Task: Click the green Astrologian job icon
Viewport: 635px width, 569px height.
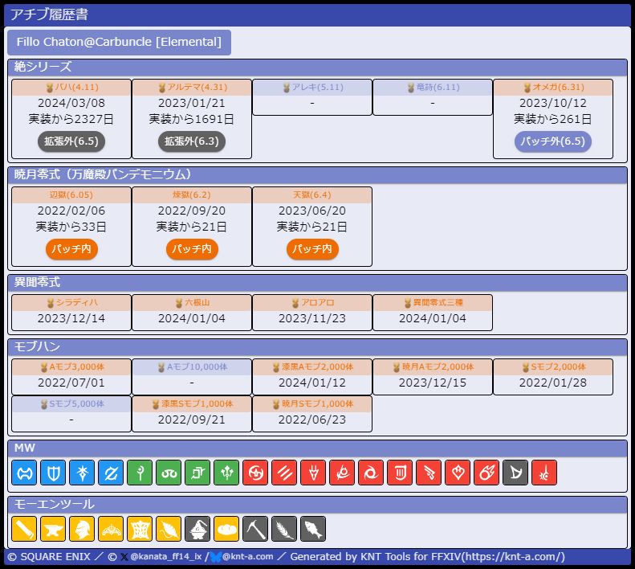Action: click(197, 473)
